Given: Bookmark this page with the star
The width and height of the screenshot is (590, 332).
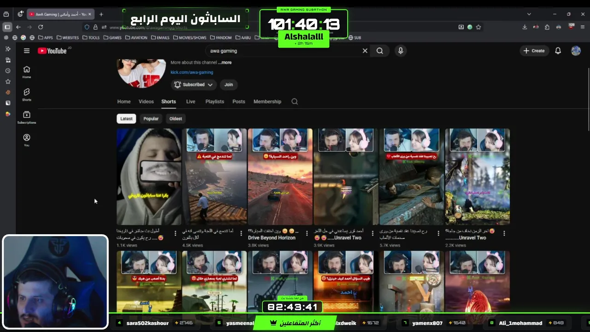Looking at the screenshot, I should 478,27.
